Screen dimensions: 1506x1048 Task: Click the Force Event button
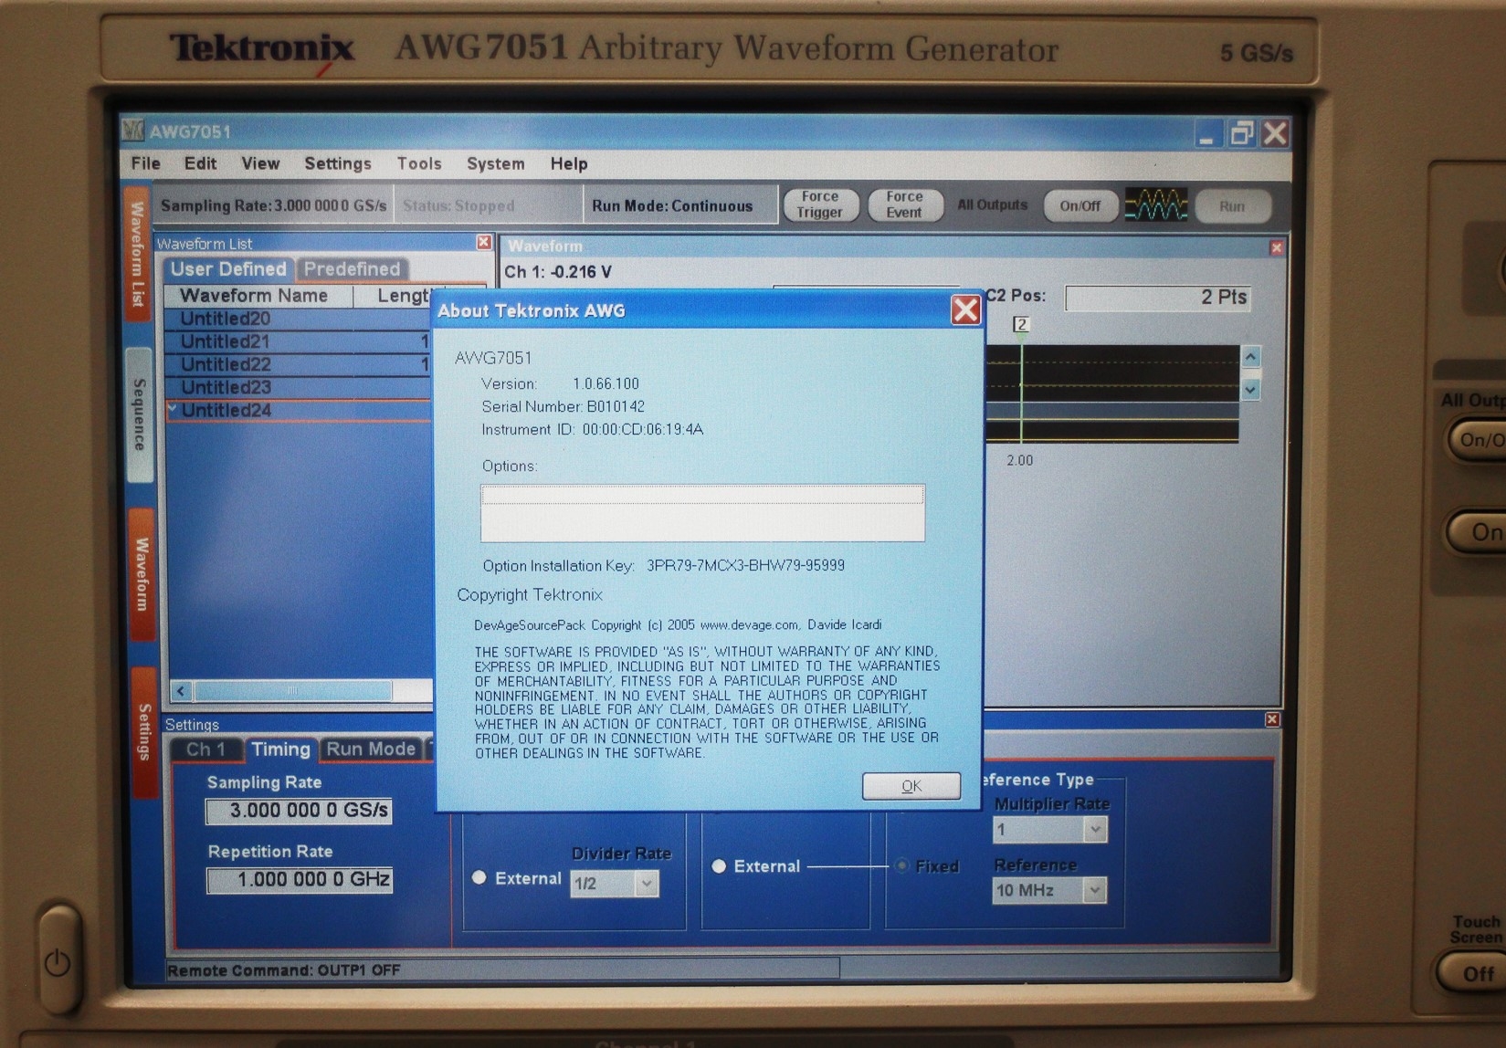904,204
